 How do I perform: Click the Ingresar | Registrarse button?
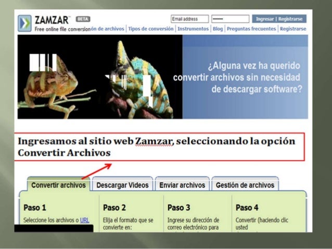(279, 19)
